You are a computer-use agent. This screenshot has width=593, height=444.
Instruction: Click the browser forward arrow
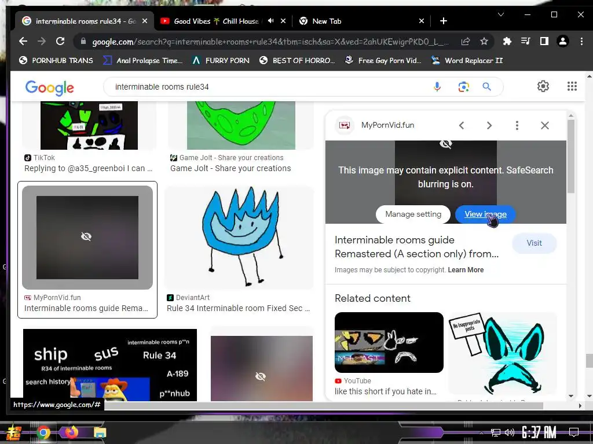(42, 41)
